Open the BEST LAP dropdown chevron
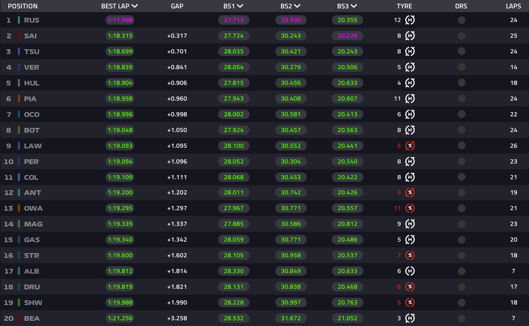The image size is (529, 326). tap(135, 6)
